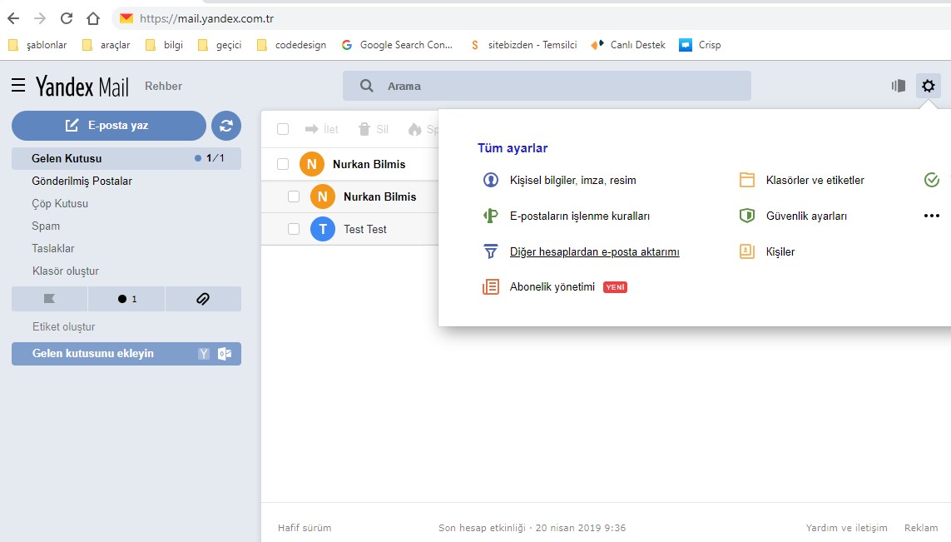Open Kişisel bilgiler, imza, resim settings
The width and height of the screenshot is (951, 542).
click(573, 181)
